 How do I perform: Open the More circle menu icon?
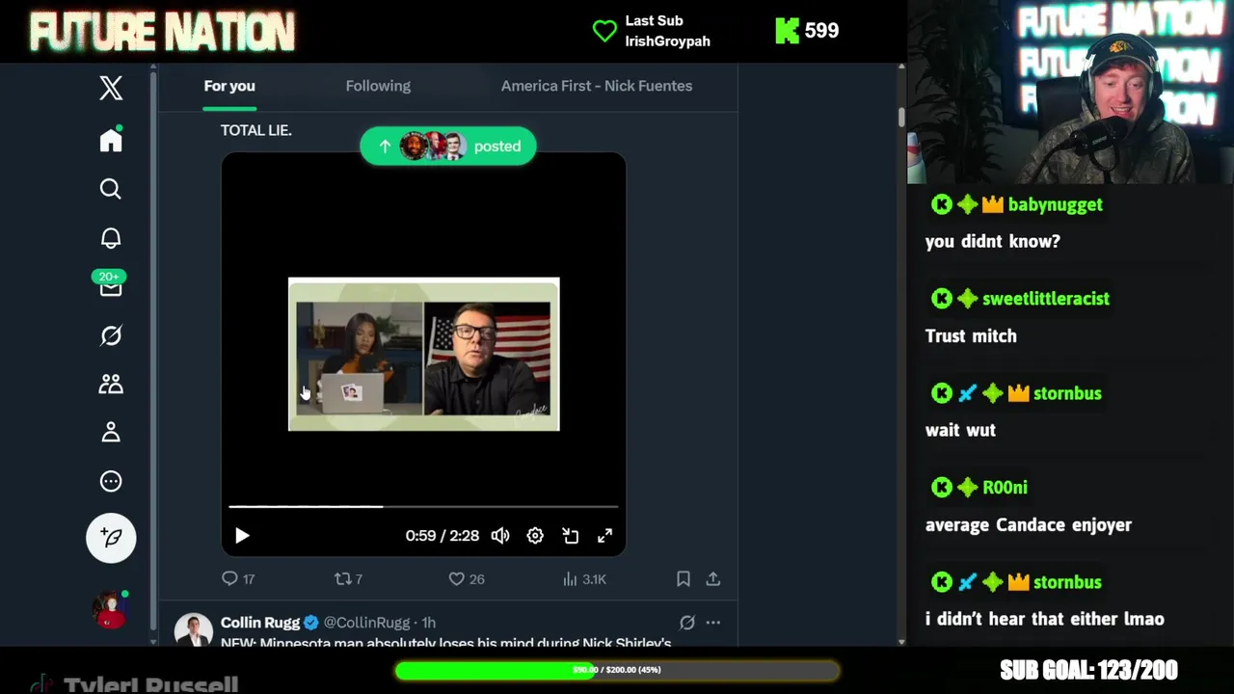tap(111, 481)
